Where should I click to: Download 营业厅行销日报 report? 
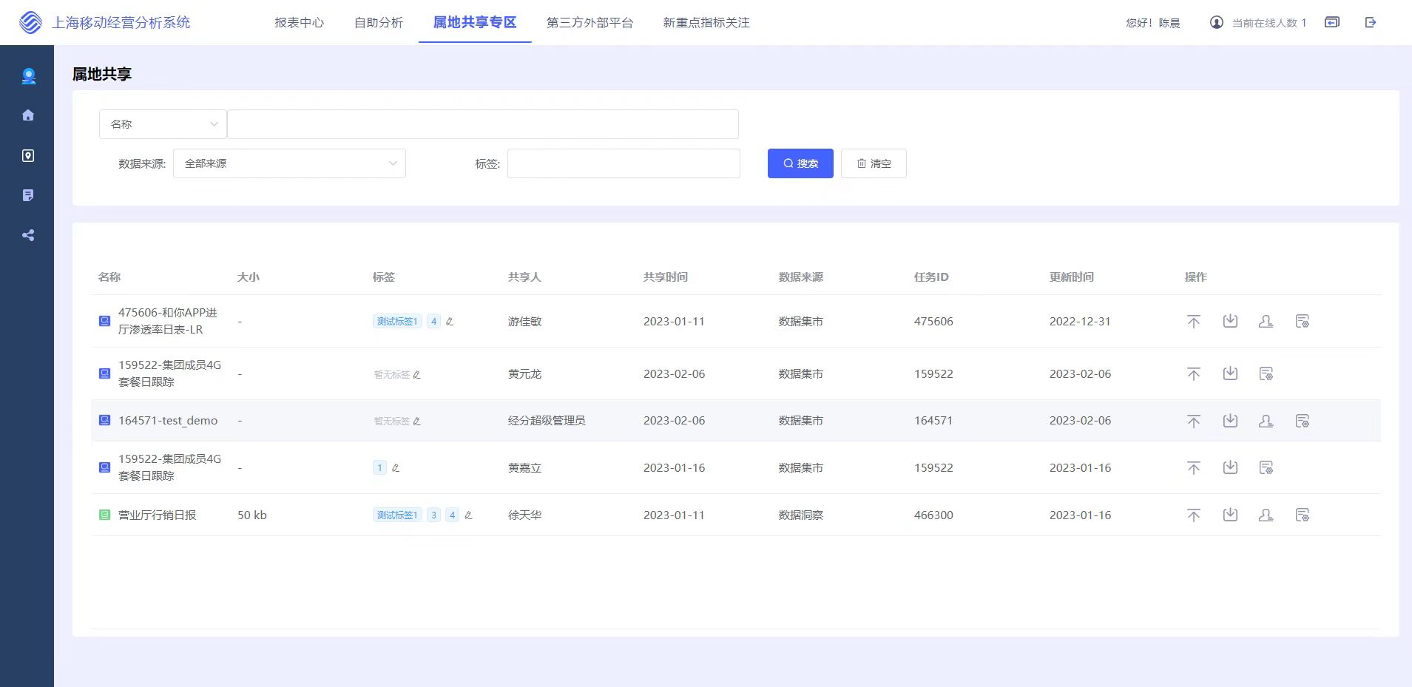1230,515
